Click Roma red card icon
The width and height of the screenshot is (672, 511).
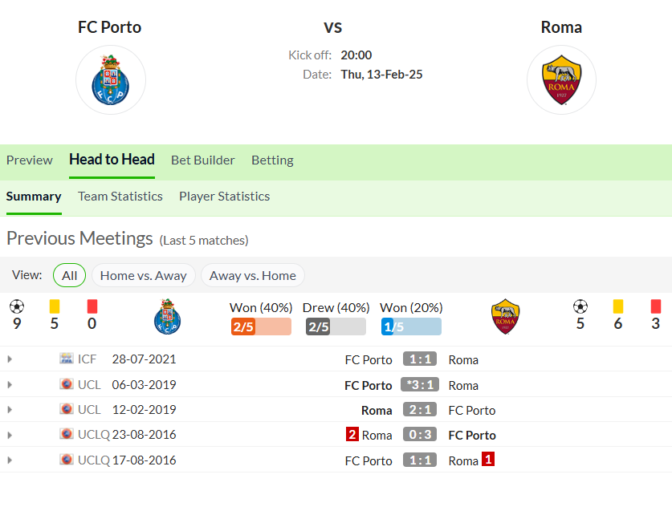[x=655, y=306]
